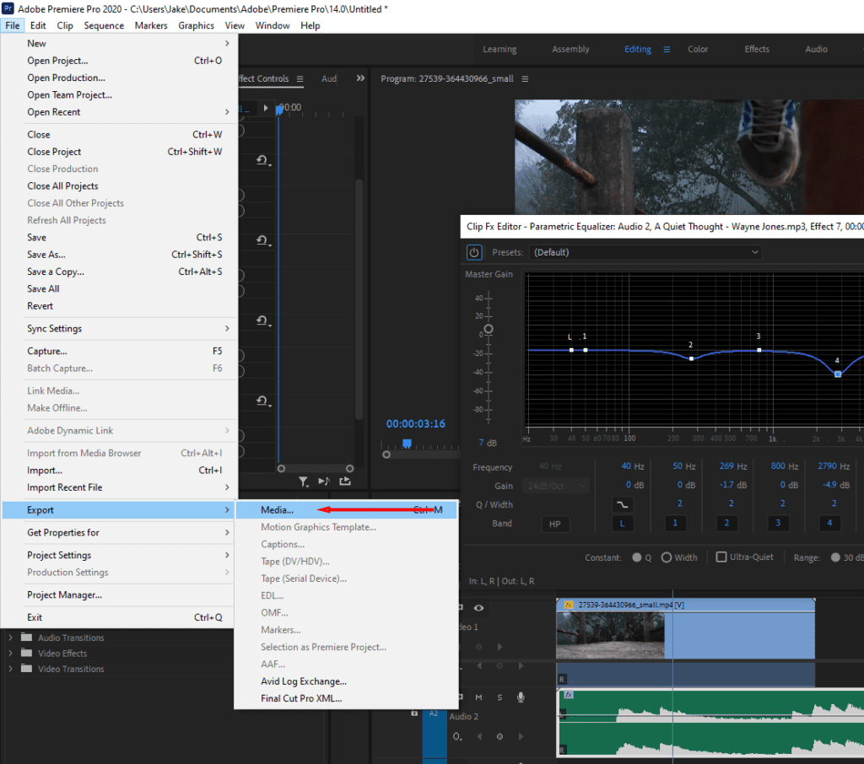This screenshot has width=864, height=764.
Task: Toggle band 3 button in equalizer
Action: [x=778, y=523]
